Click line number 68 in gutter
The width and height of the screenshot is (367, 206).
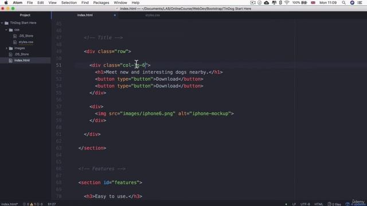[x=58, y=183]
